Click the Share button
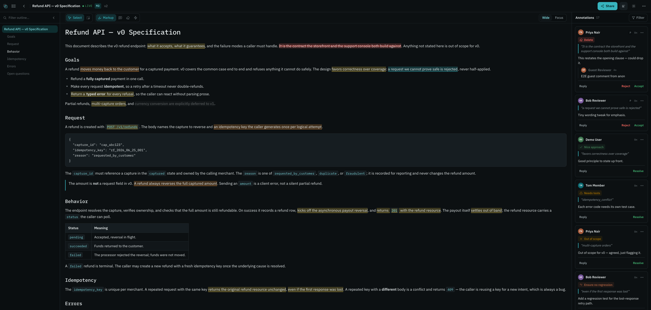 pyautogui.click(x=607, y=6)
